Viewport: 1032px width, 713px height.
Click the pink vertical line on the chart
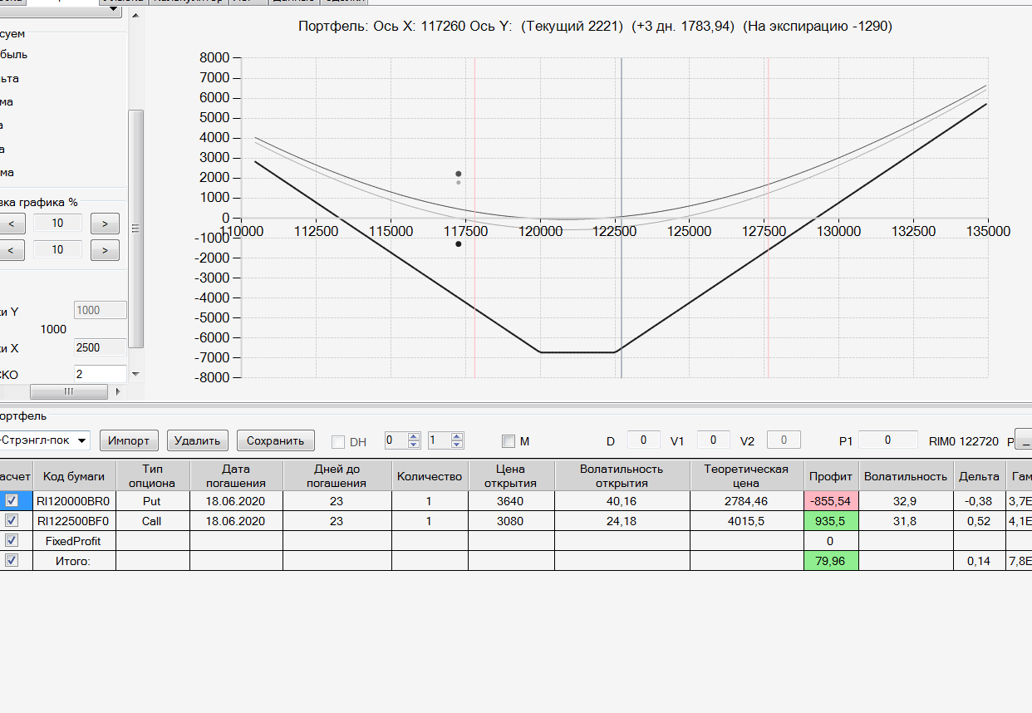click(x=768, y=216)
